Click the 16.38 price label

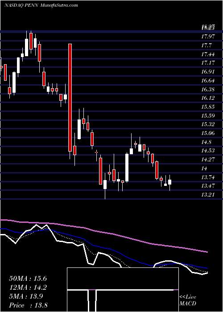(x=208, y=89)
